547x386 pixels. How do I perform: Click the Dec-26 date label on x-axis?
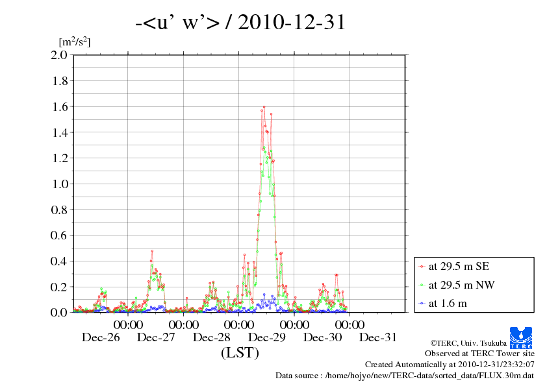click(x=101, y=337)
